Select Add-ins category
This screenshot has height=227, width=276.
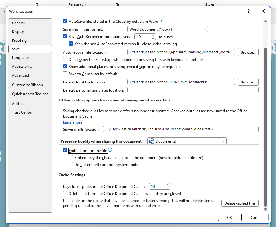[30, 104]
